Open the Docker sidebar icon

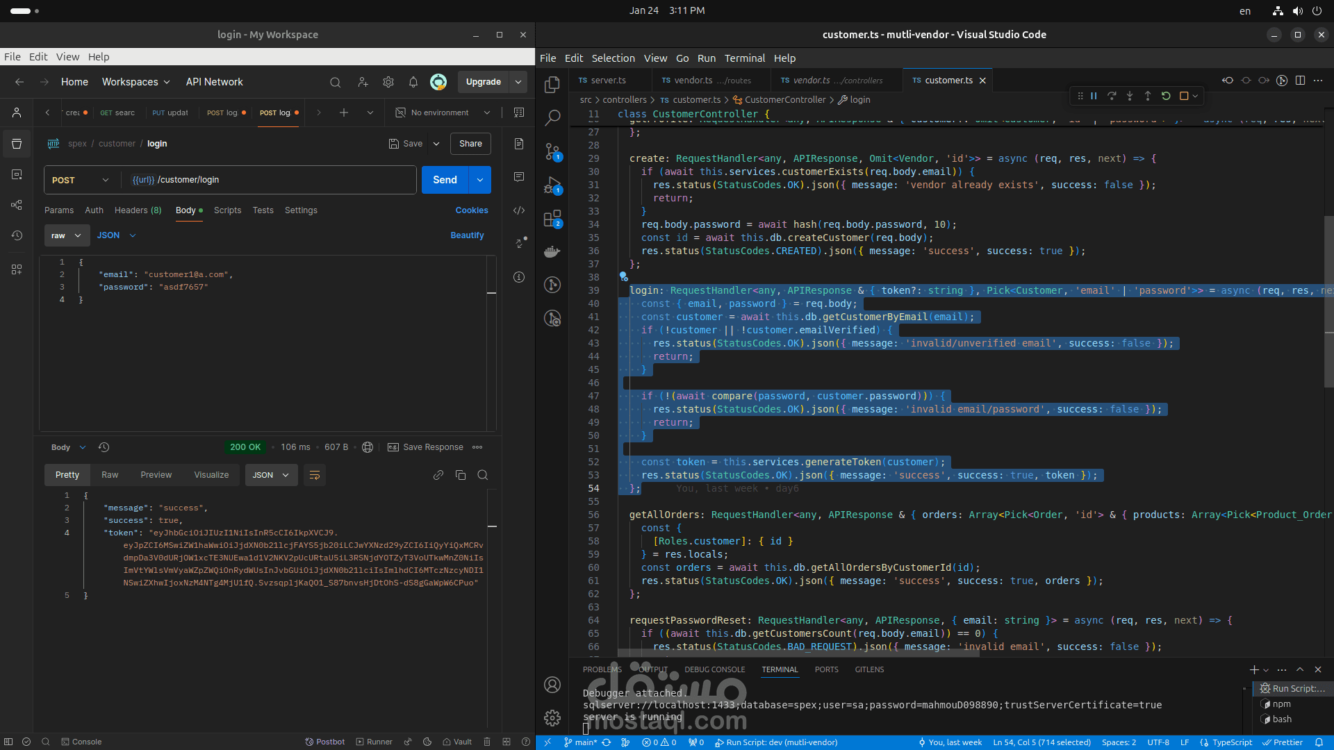pyautogui.click(x=552, y=251)
